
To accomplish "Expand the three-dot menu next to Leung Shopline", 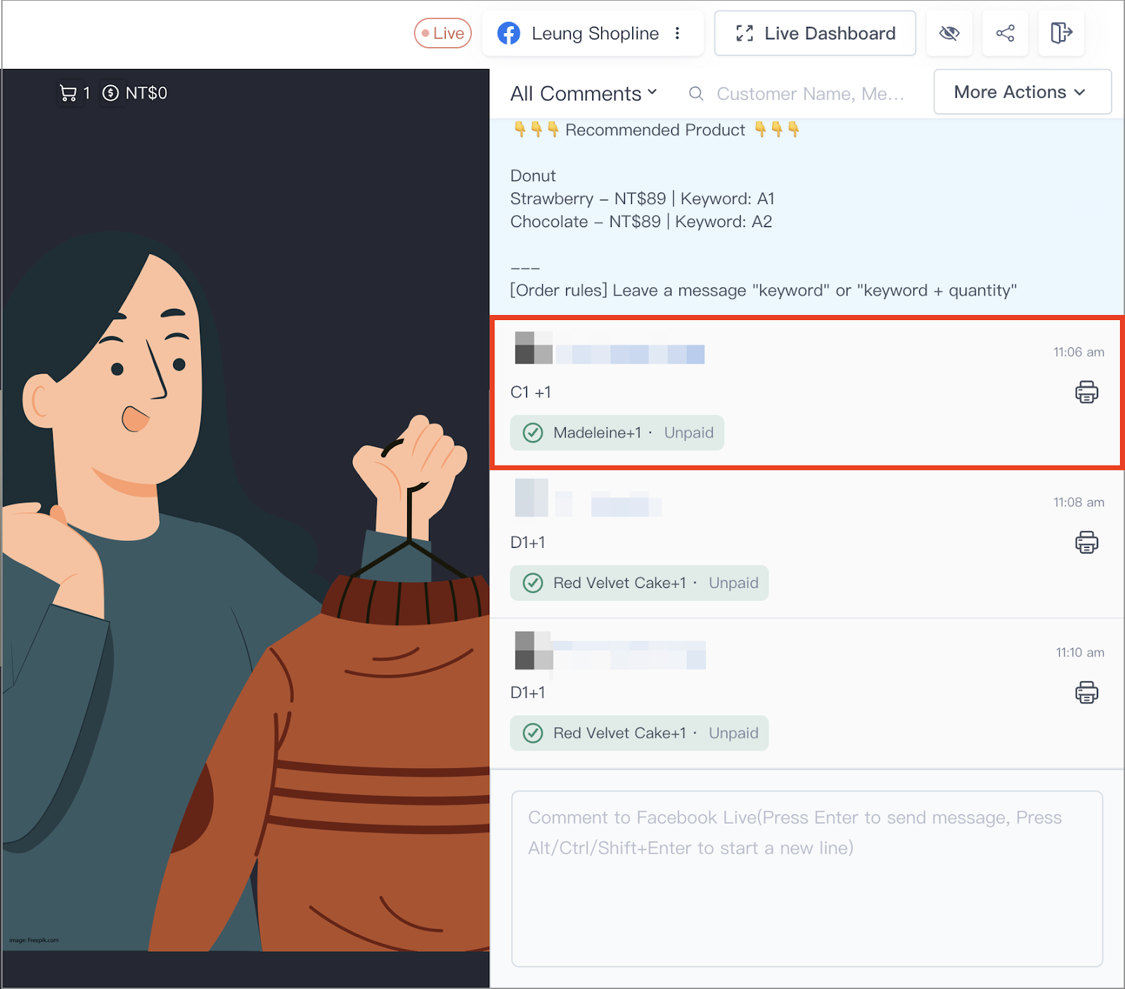I will 676,33.
